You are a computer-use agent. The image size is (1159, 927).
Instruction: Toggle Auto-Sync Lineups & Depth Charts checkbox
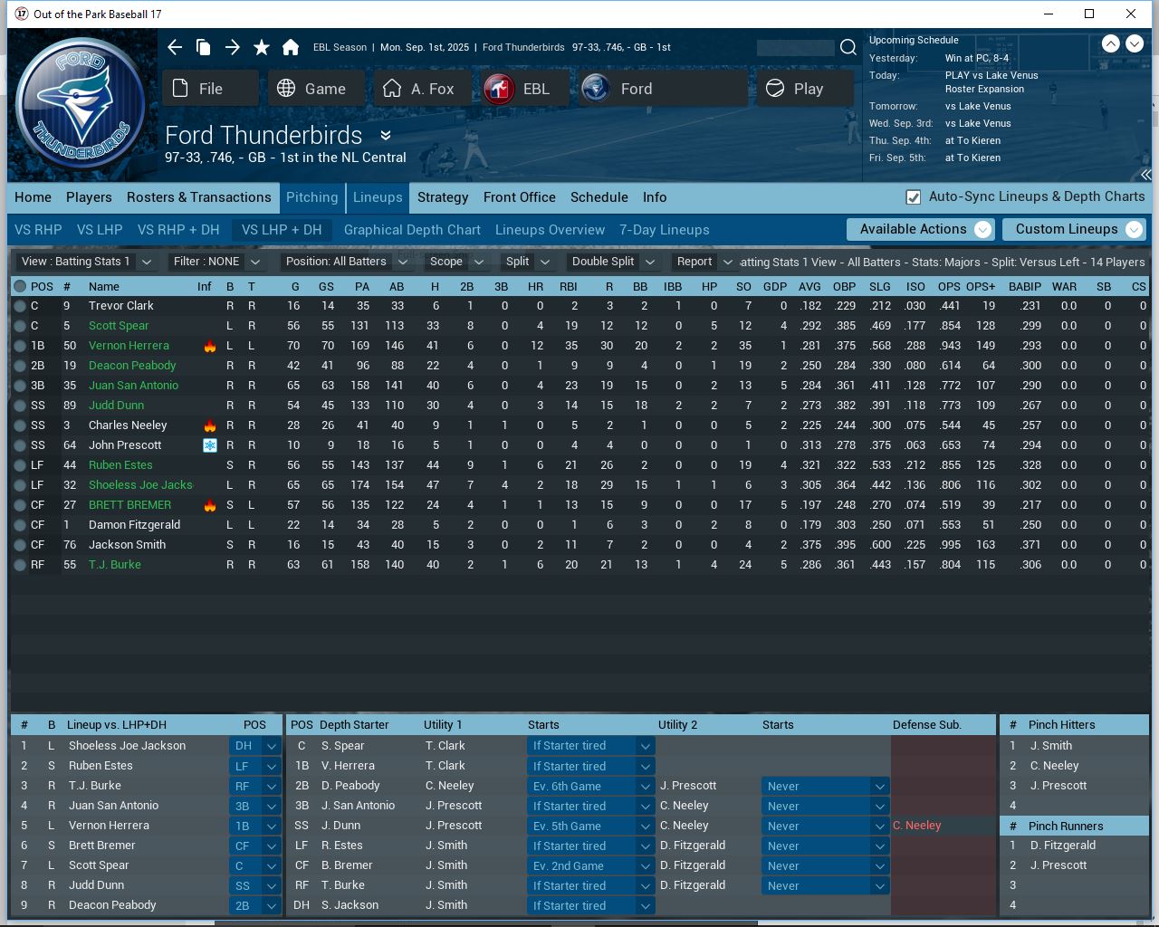point(914,196)
